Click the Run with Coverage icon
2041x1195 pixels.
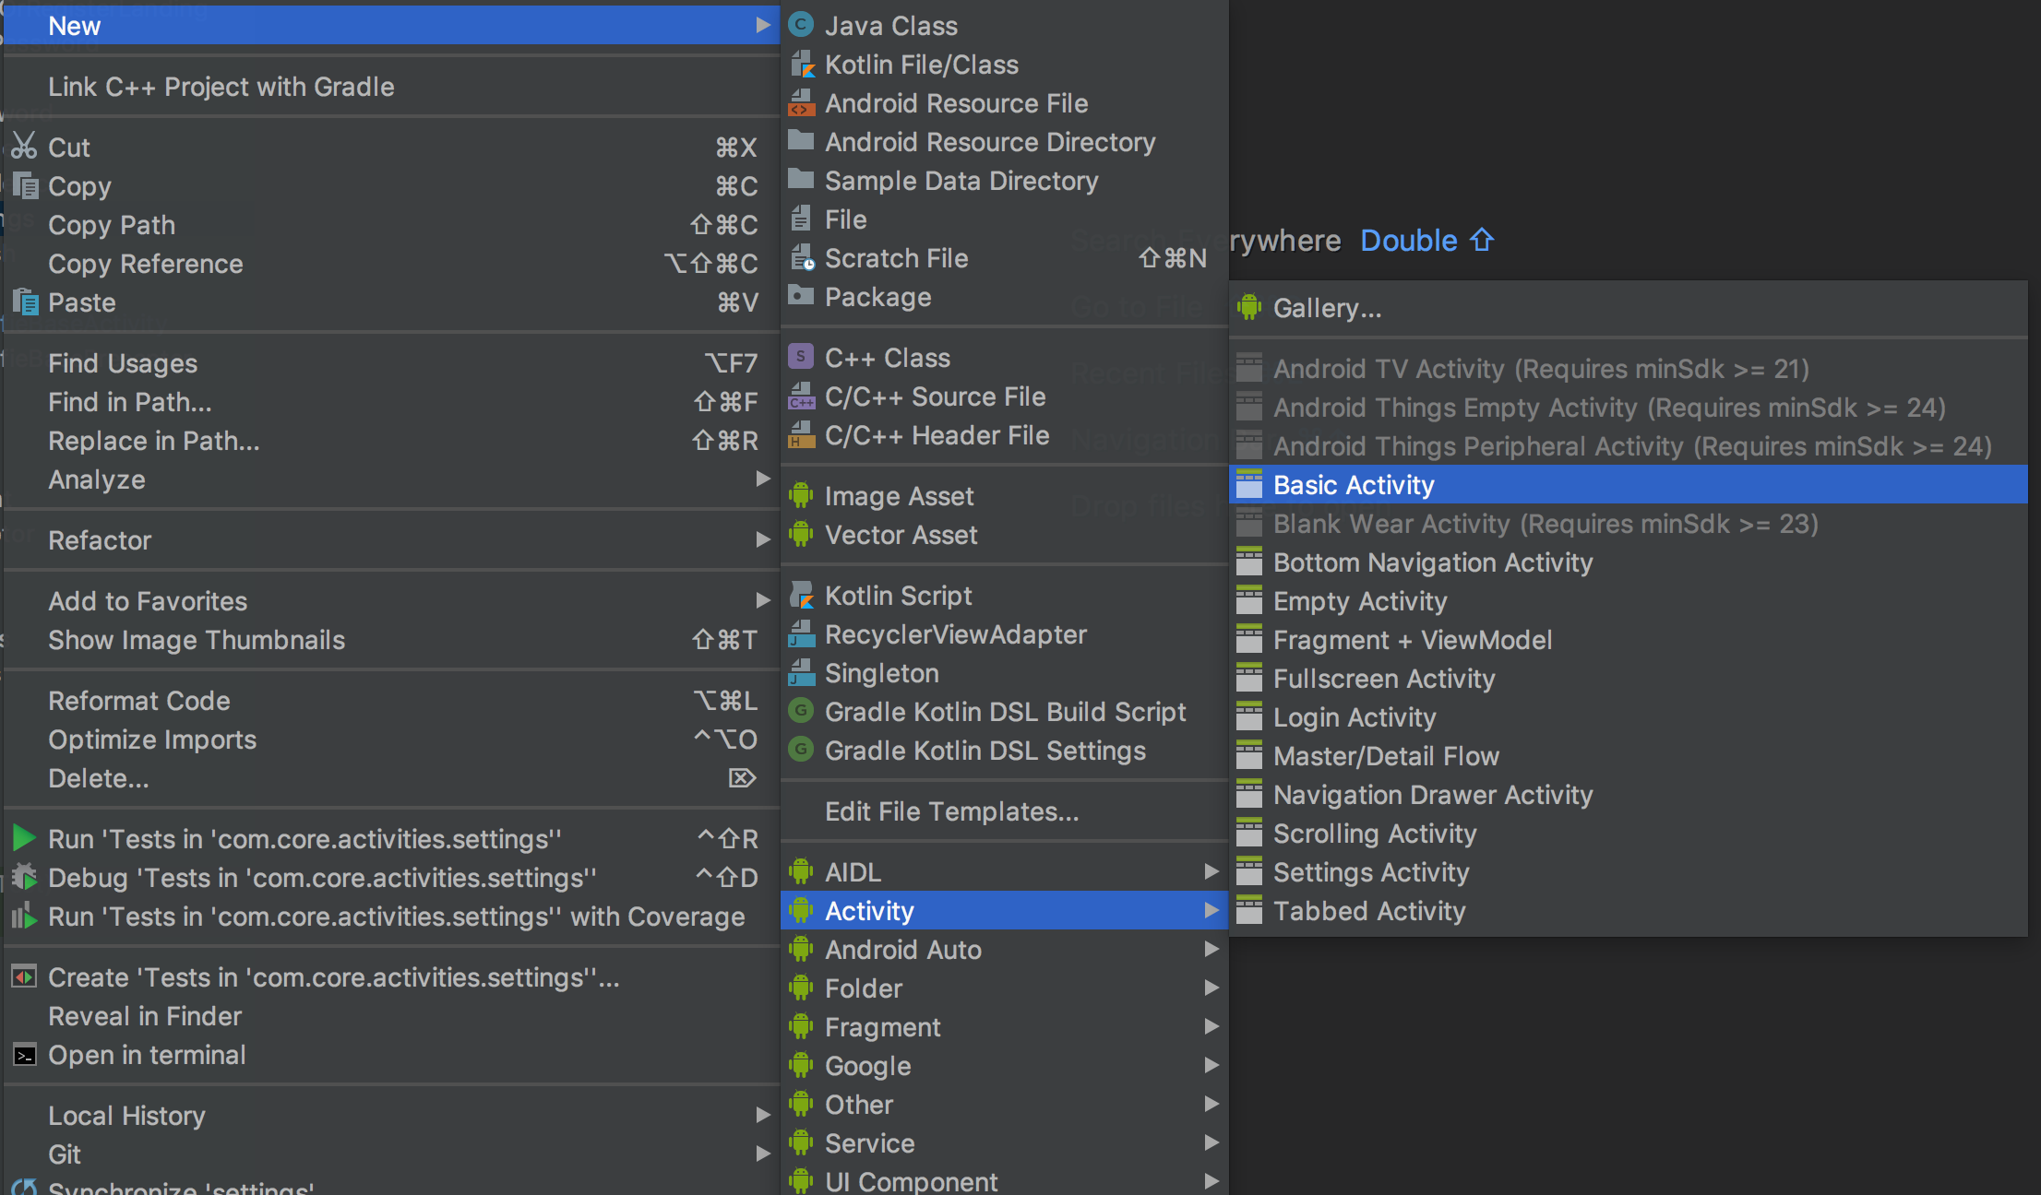coord(24,916)
